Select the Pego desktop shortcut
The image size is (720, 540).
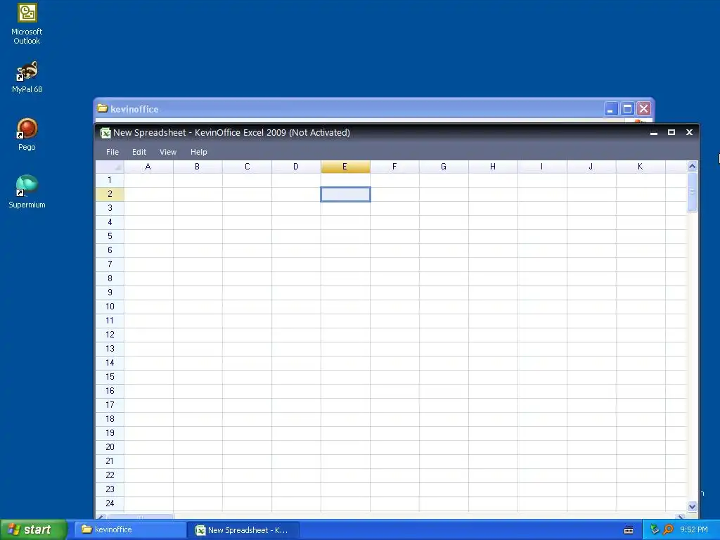[x=27, y=134]
